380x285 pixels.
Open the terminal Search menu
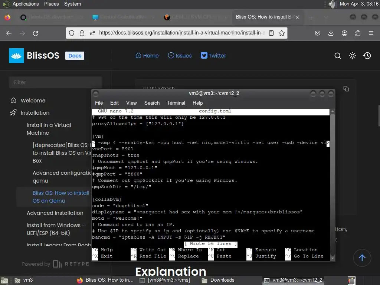152,103
